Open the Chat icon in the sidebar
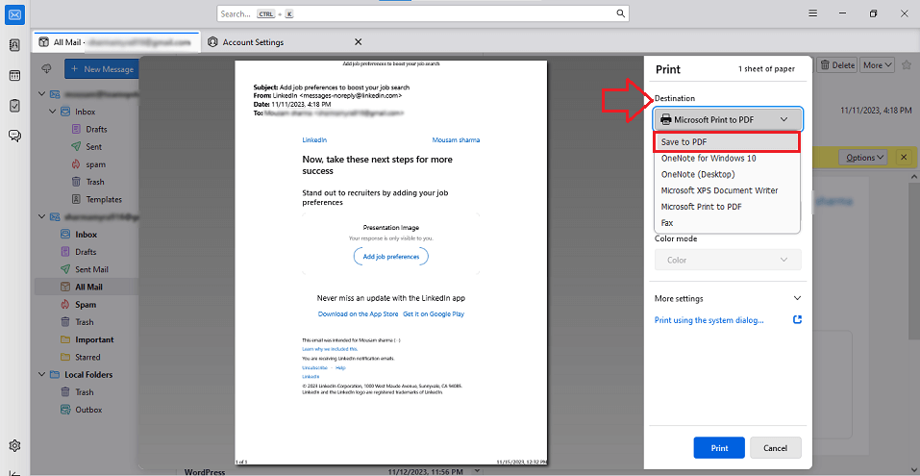The width and height of the screenshot is (920, 476). click(x=14, y=137)
